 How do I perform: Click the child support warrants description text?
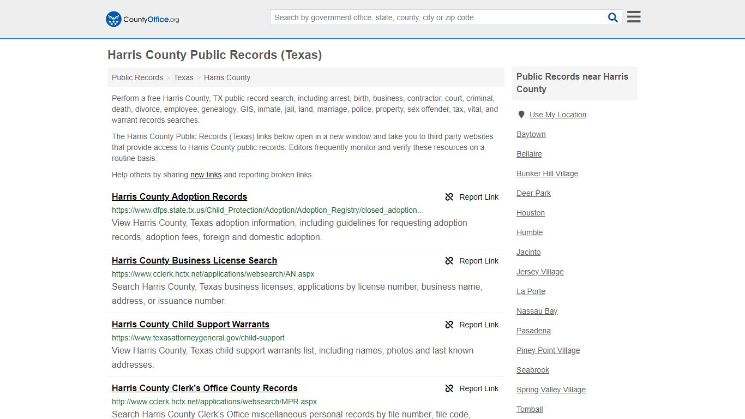292,357
